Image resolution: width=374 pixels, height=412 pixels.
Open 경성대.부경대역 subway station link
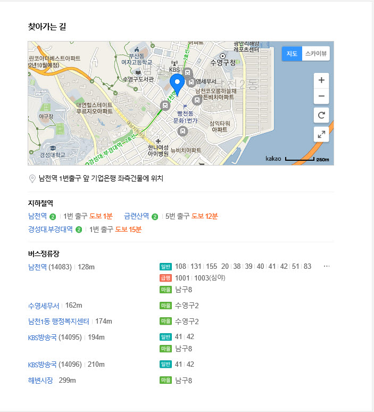[51, 229]
